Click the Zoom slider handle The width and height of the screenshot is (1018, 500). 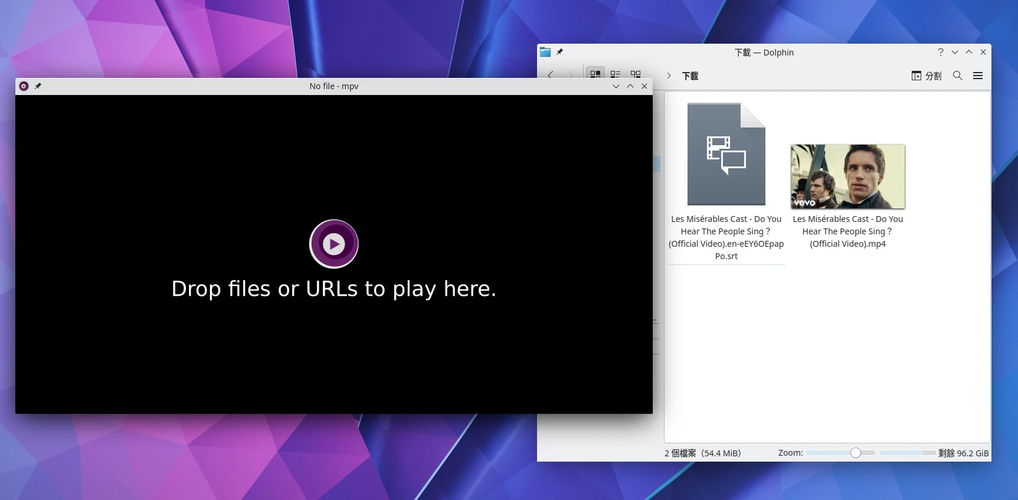click(x=855, y=453)
